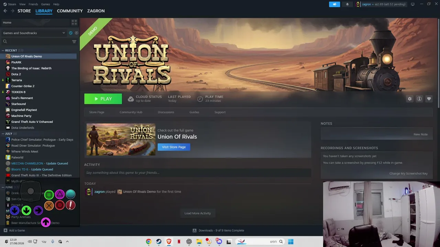Go back with the navigation arrow

(x=5, y=11)
